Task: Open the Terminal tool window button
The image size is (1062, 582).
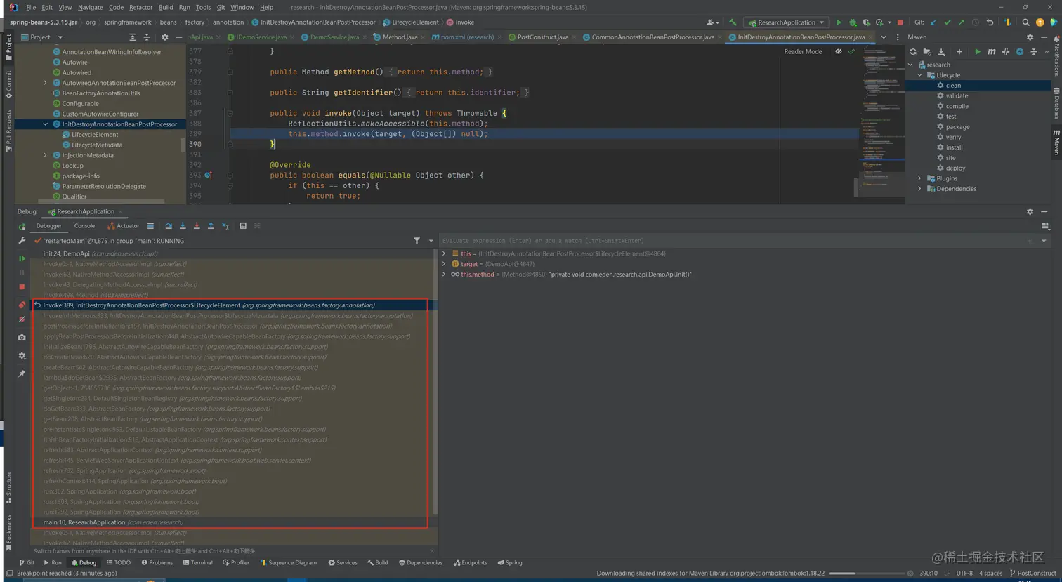Action: [x=197, y=562]
